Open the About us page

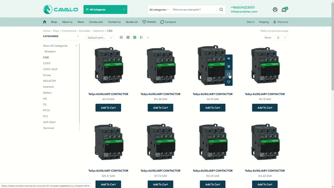(x=67, y=22)
